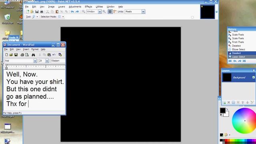Open Paint.NET Layers menu
This screenshot has height=144, width=256.
(62, 7)
